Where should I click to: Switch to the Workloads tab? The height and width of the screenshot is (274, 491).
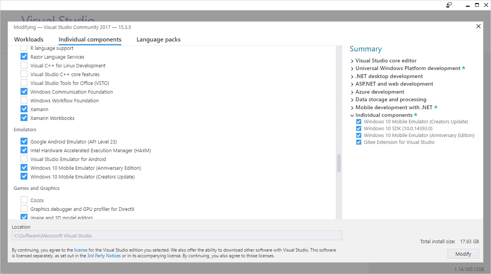tap(29, 40)
